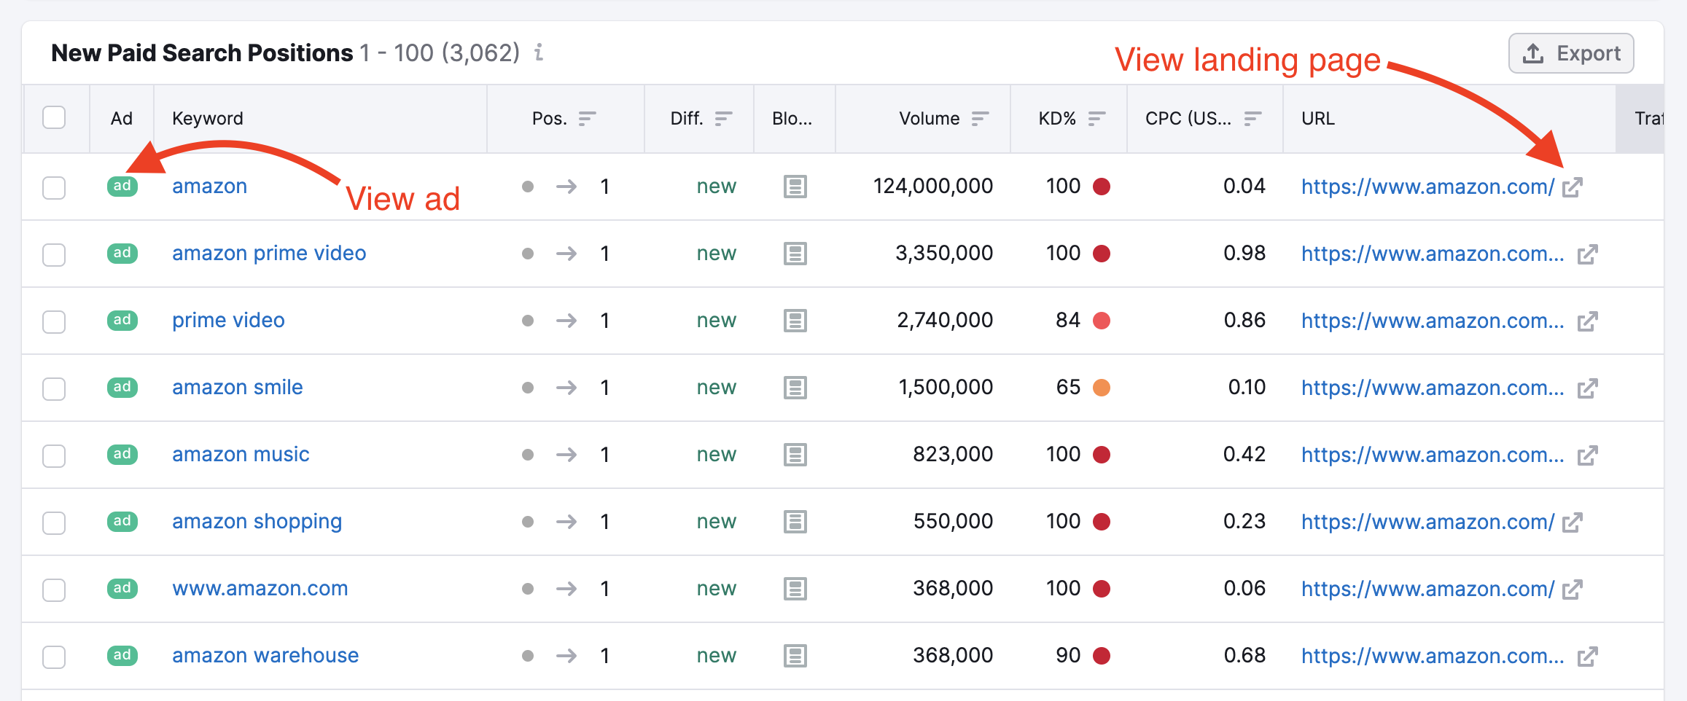Open landing page icon in amazon smile row
The height and width of the screenshot is (701, 1687).
[1588, 388]
